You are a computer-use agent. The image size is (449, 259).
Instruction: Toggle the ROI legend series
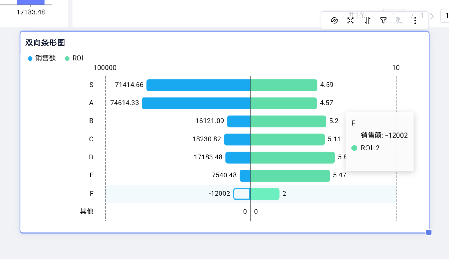coord(74,58)
